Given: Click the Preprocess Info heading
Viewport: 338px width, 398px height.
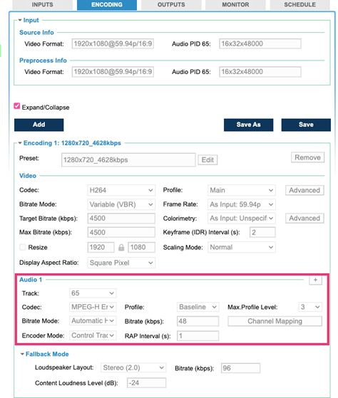Looking at the screenshot, I should (43, 61).
